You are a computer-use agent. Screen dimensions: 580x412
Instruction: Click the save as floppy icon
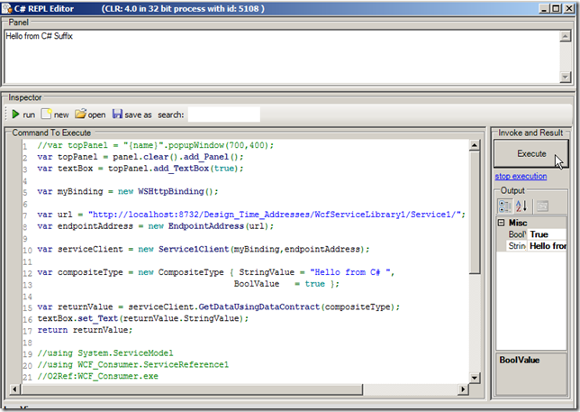118,114
